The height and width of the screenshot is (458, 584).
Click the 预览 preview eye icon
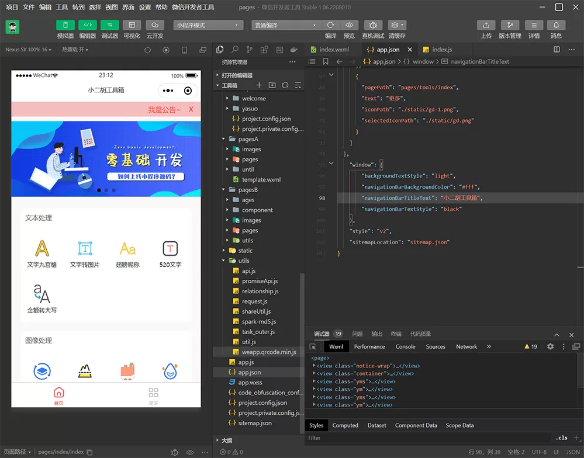pos(349,25)
